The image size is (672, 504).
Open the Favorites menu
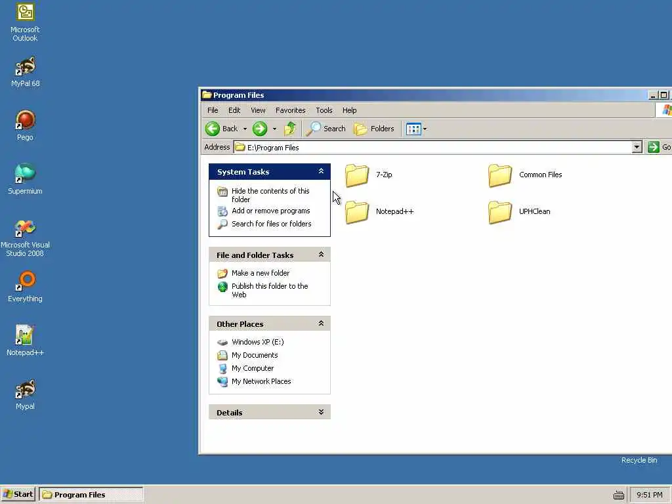point(291,110)
